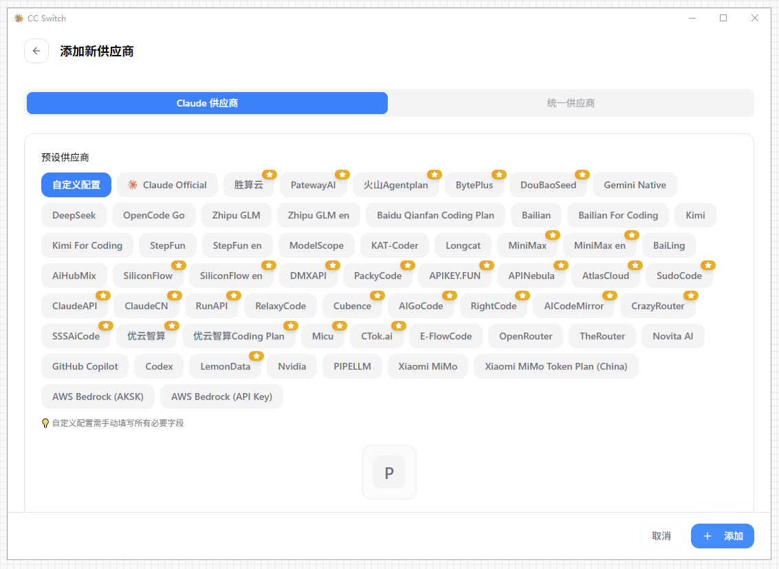The width and height of the screenshot is (779, 569).
Task: Choose AiHubMix preset
Action: pos(74,276)
